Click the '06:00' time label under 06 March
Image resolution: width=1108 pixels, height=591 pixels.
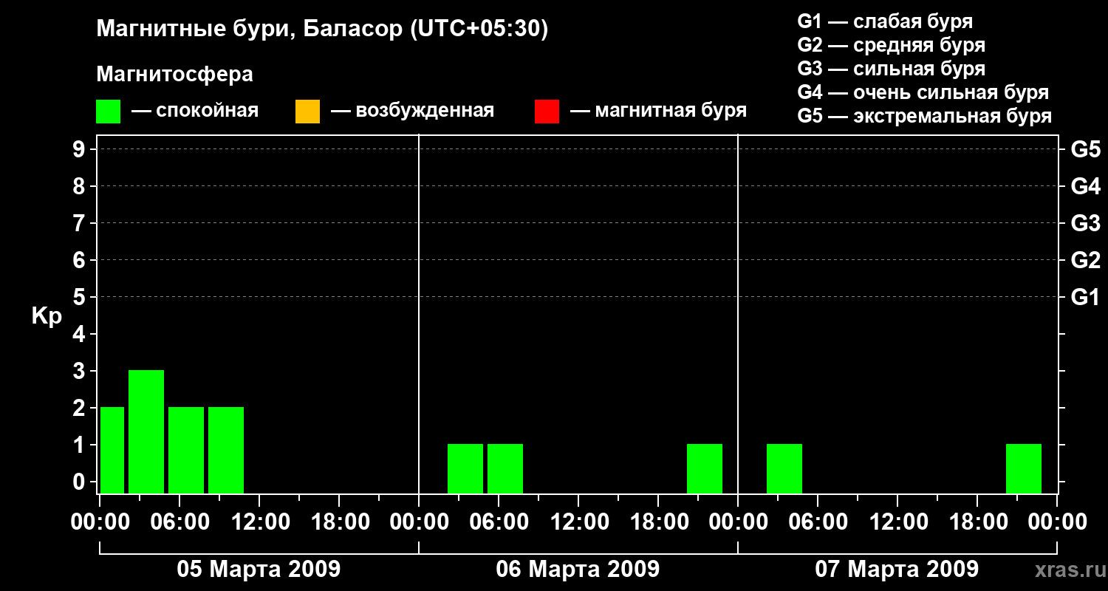(x=499, y=522)
